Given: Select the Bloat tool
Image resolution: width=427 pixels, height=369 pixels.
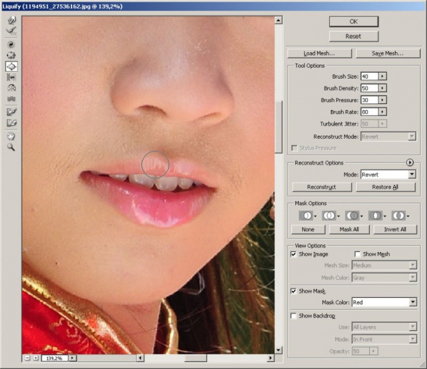Looking at the screenshot, I should pyautogui.click(x=11, y=66).
